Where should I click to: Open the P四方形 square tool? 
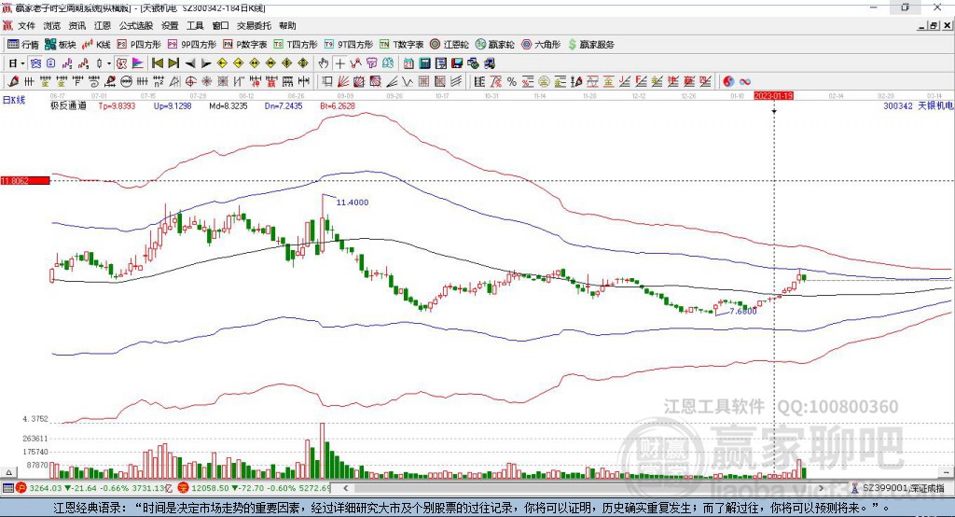click(139, 45)
